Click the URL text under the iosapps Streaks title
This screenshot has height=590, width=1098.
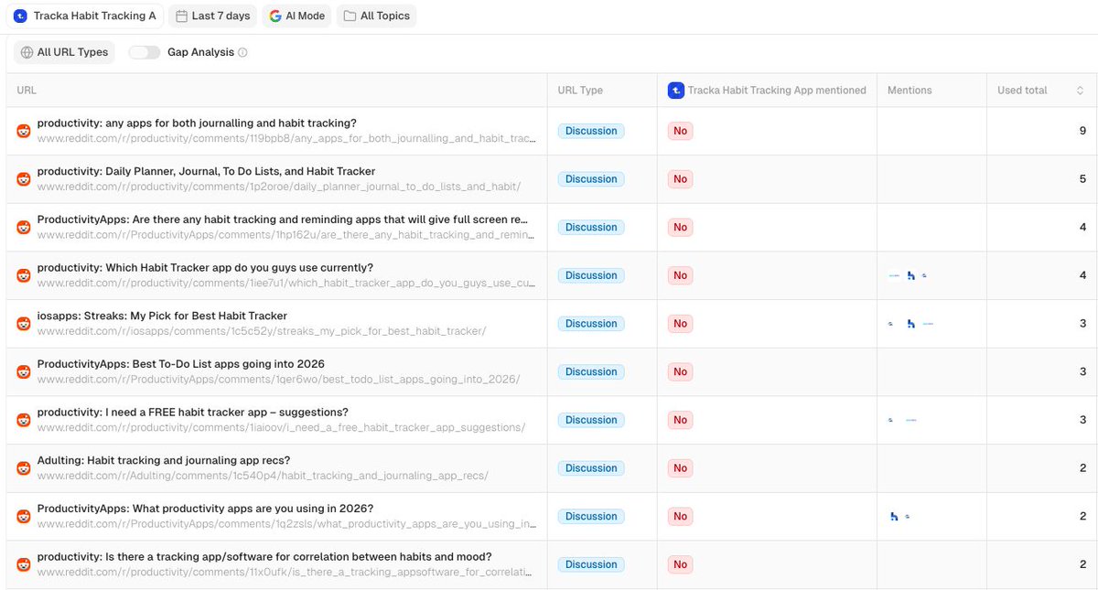(x=262, y=331)
